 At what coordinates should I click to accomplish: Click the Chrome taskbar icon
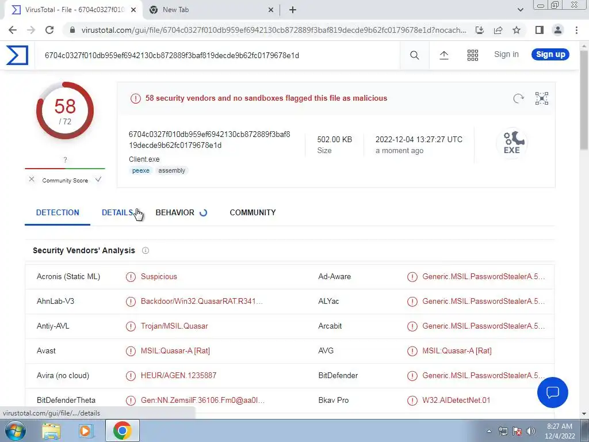(123, 430)
